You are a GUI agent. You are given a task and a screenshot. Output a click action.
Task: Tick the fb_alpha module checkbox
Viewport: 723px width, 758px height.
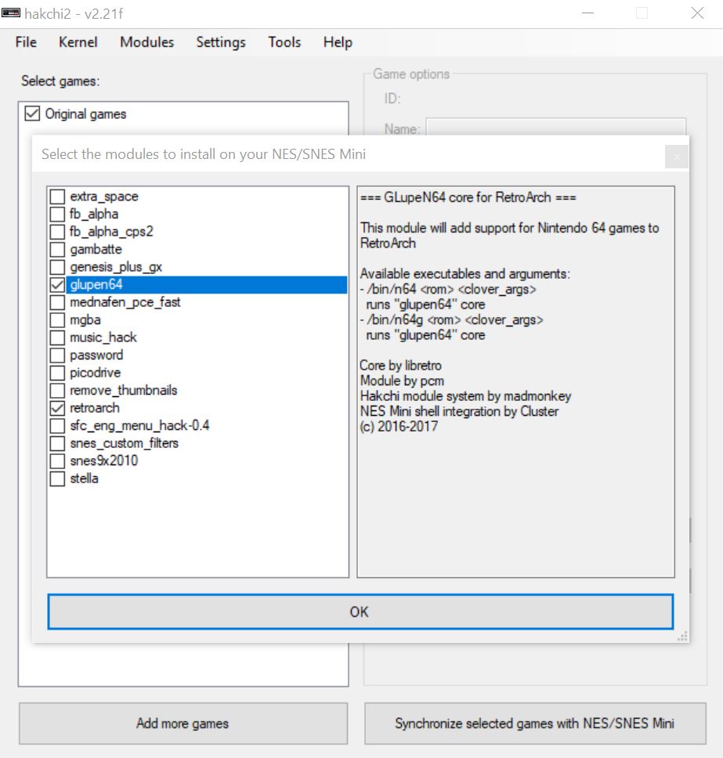tap(57, 214)
